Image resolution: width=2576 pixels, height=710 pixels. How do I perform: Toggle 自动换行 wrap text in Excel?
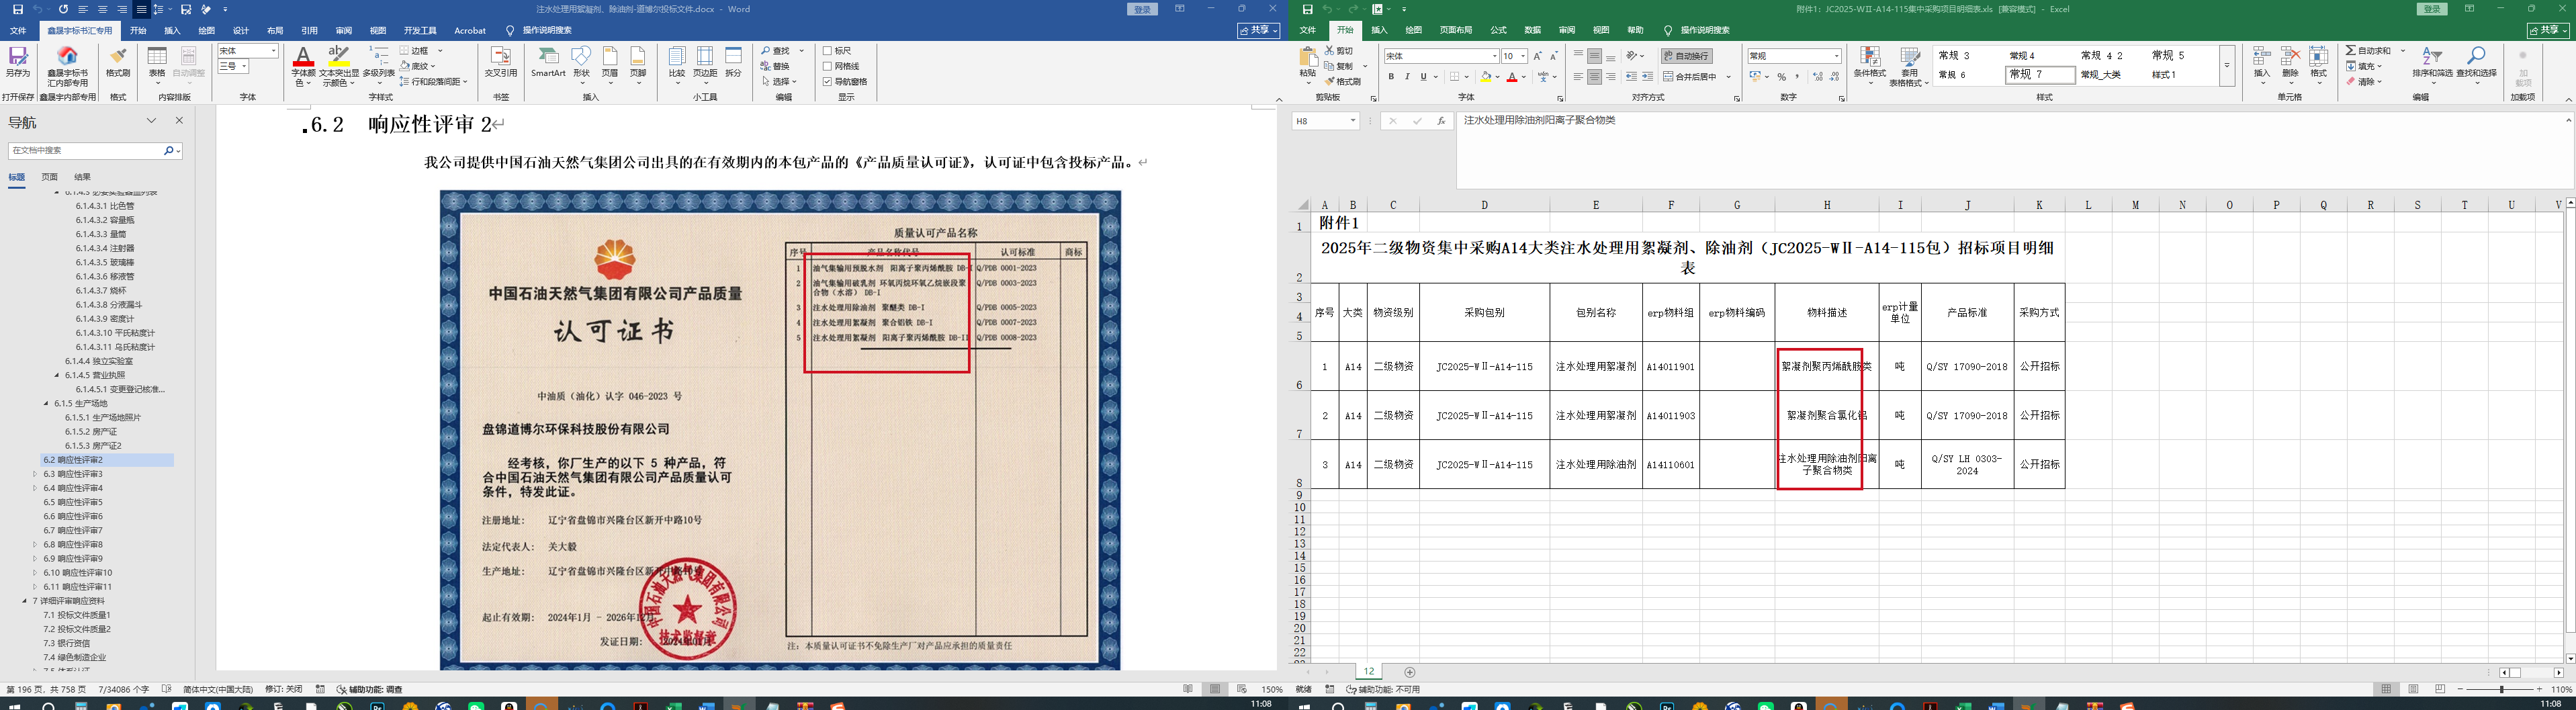pos(1687,56)
